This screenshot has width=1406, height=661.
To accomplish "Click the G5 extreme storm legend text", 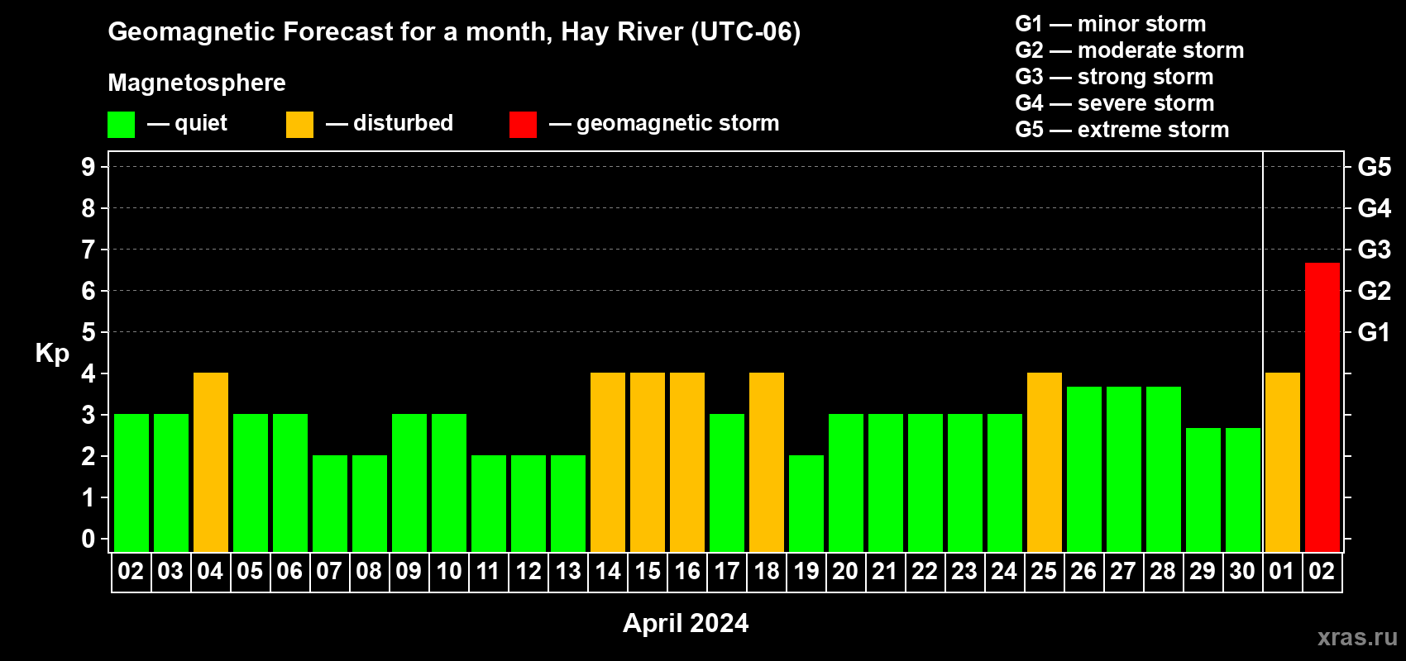I will coord(1122,130).
